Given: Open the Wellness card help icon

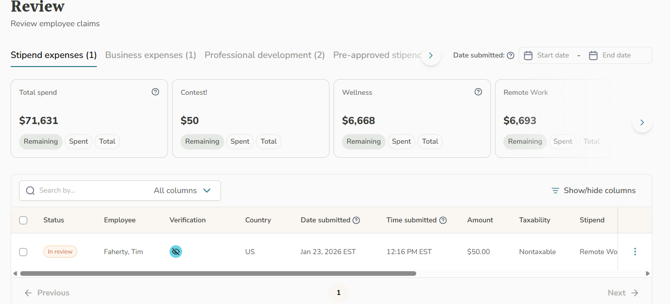Looking at the screenshot, I should [478, 92].
